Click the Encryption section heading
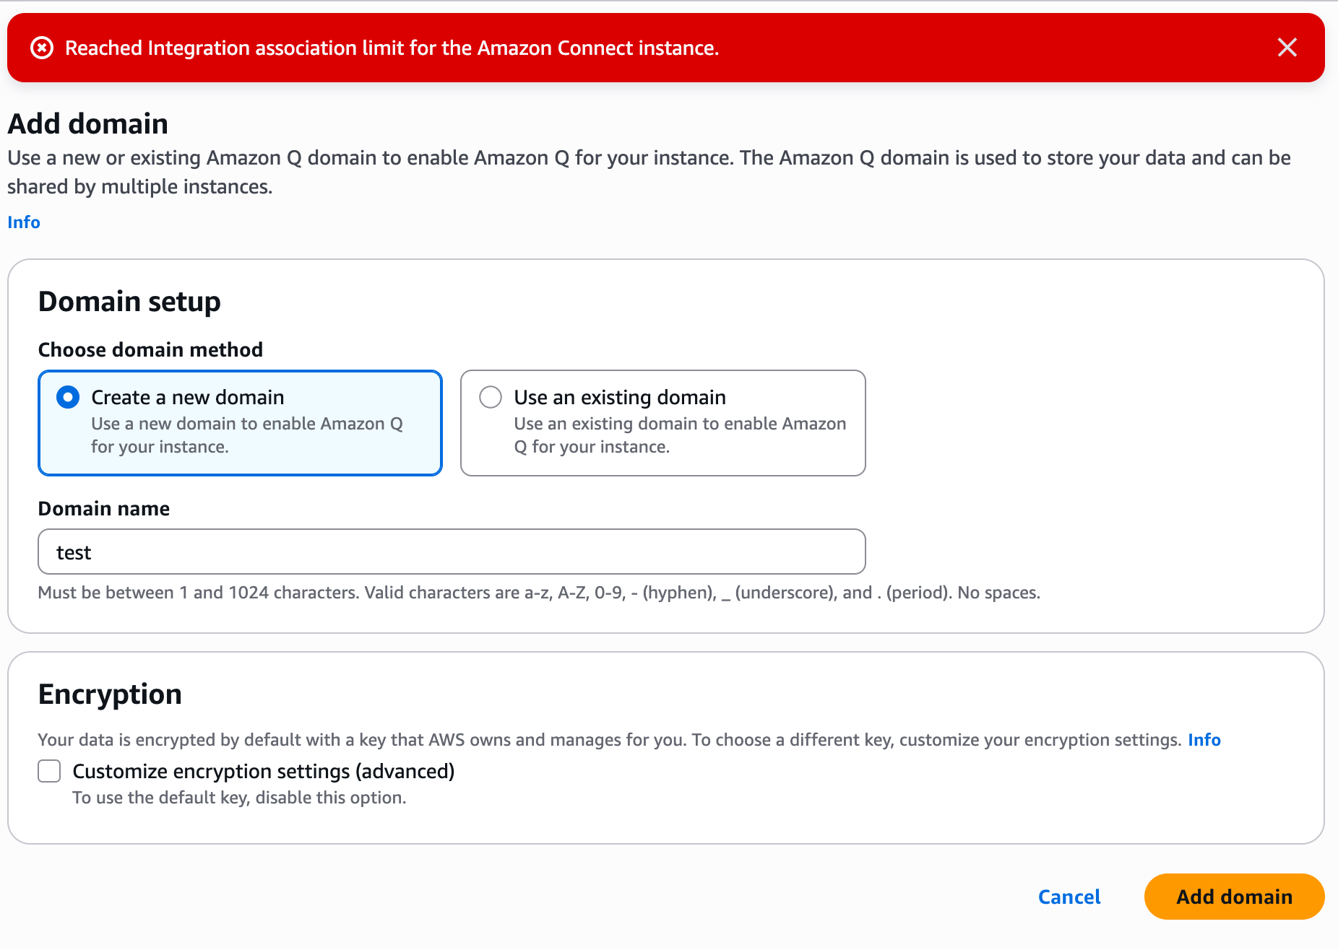This screenshot has width=1338, height=950. point(110,694)
